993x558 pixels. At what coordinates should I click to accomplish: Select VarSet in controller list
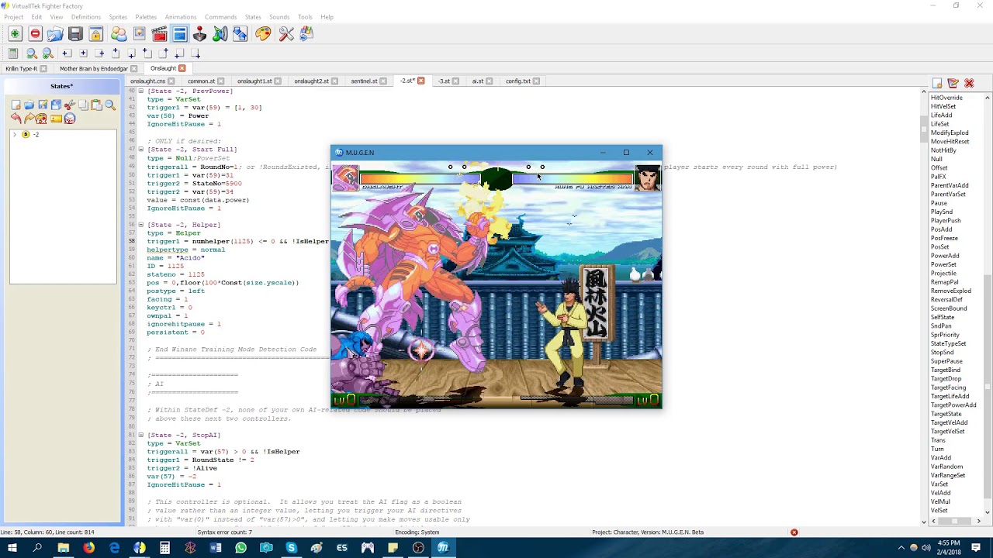point(939,484)
